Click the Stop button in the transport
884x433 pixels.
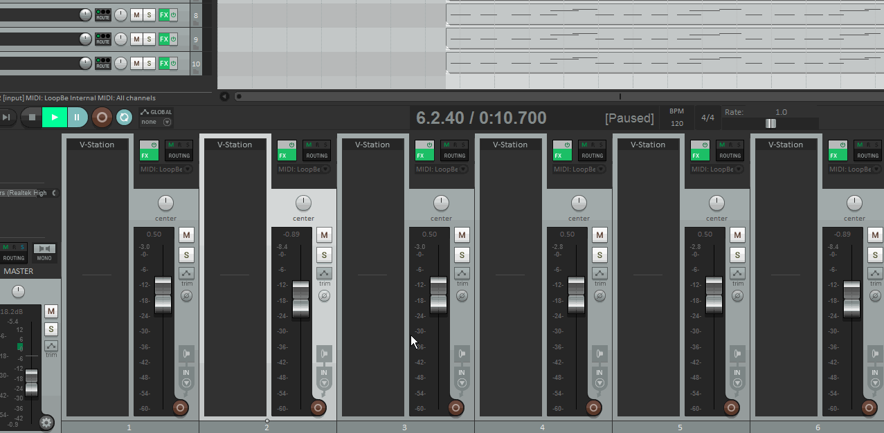click(x=31, y=117)
